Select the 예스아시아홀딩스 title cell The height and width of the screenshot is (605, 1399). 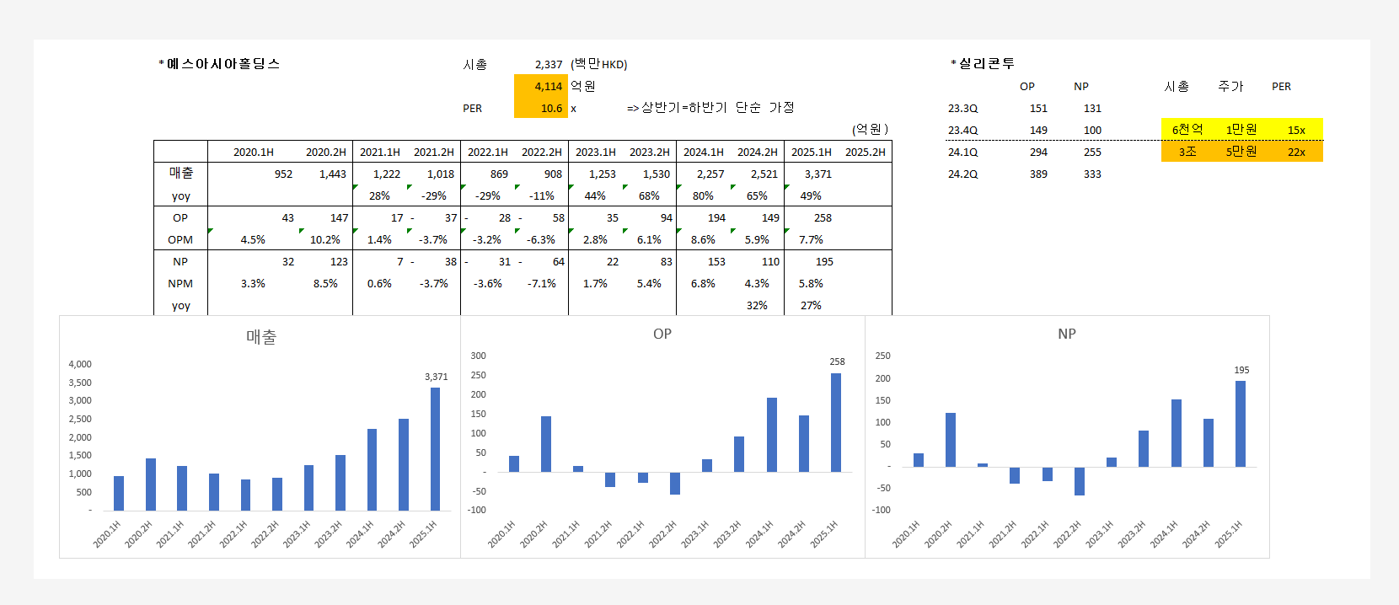[219, 64]
